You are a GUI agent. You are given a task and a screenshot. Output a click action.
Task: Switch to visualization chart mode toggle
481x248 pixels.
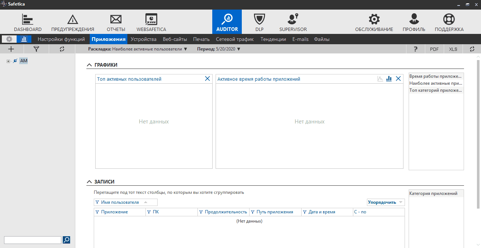point(24,39)
